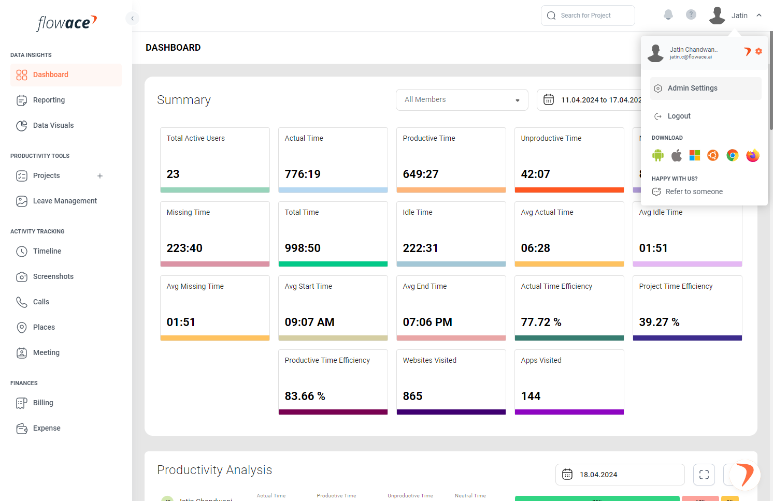Click the Avg End Time 07:06 PM value
This screenshot has width=773, height=501.
pyautogui.click(x=427, y=322)
